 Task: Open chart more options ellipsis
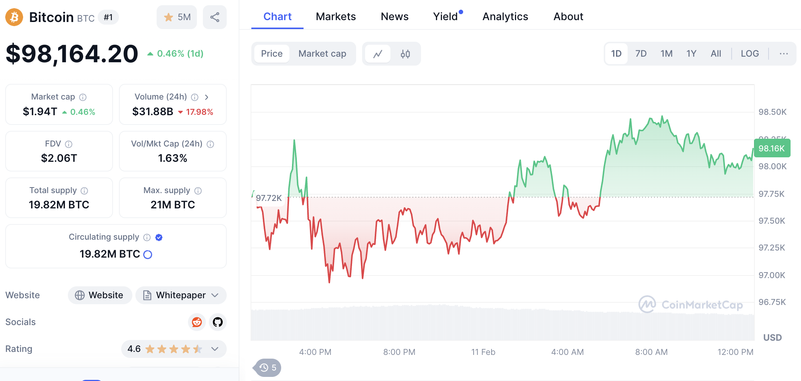point(783,54)
